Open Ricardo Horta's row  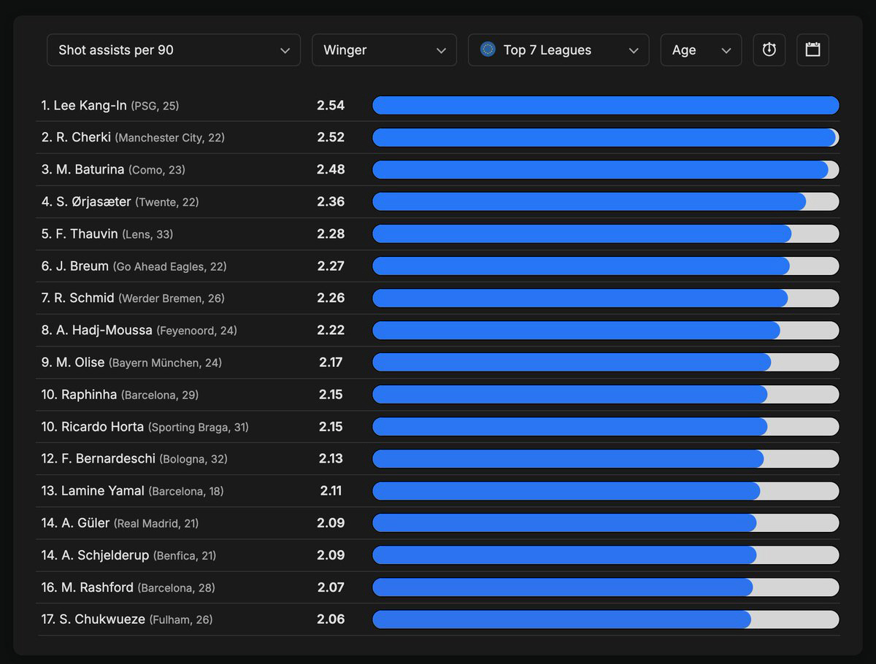[102, 427]
